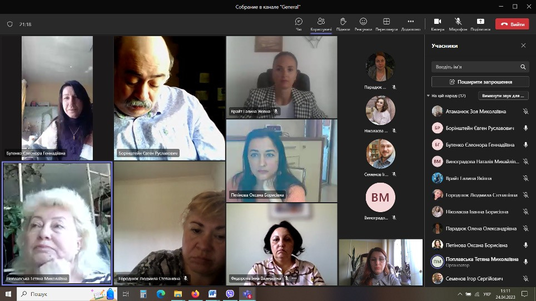Open the View layout options

click(x=386, y=24)
